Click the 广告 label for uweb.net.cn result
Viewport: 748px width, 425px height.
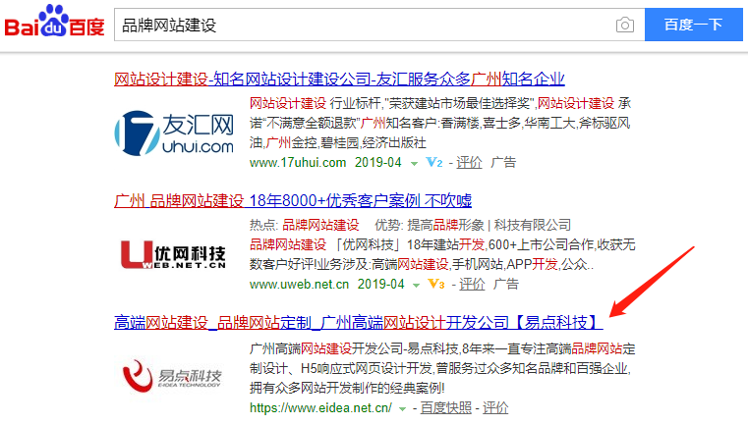pos(506,285)
